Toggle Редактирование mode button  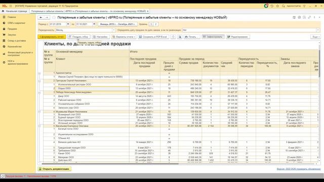(x=237, y=37)
